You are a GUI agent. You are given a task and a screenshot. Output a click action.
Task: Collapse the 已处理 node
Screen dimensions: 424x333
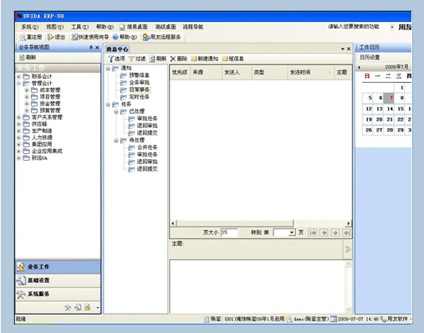coord(116,112)
